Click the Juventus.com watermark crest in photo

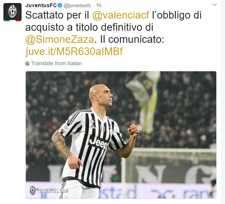pyautogui.click(x=33, y=190)
